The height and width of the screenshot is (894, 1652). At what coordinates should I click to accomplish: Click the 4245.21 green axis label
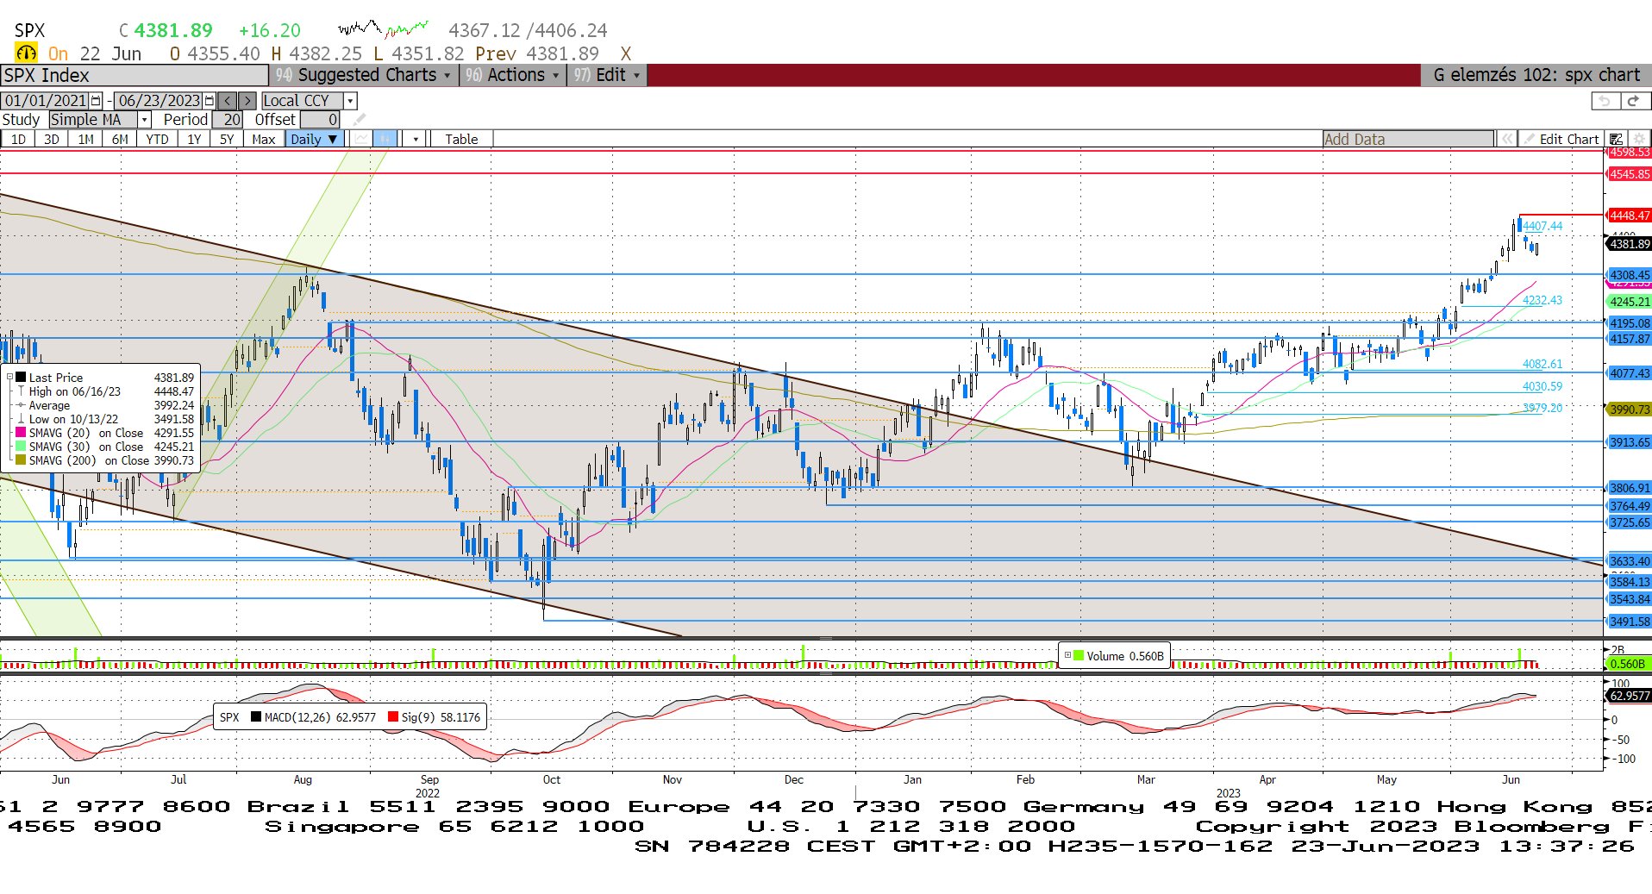pos(1628,302)
